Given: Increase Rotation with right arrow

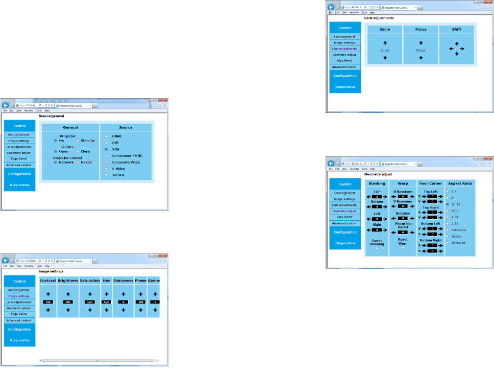Looking at the screenshot, I should pos(412,218).
